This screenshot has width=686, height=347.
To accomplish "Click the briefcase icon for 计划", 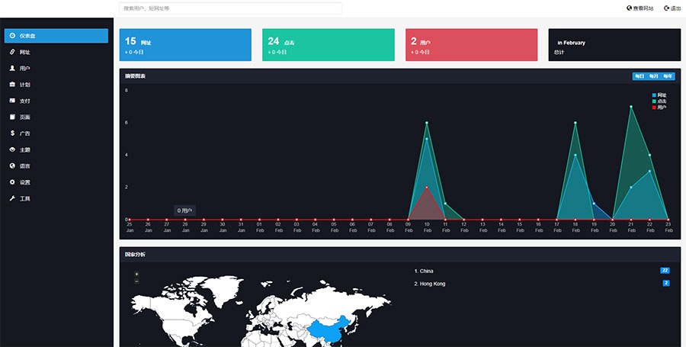I will (x=12, y=85).
